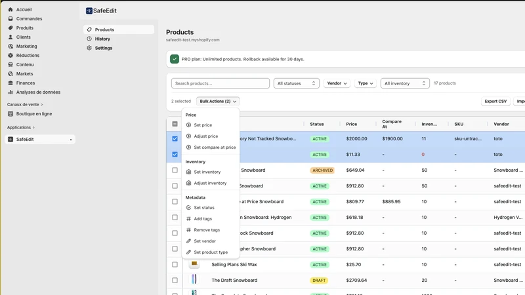The height and width of the screenshot is (295, 525).
Task: Open the Settings page link
Action: point(119,48)
